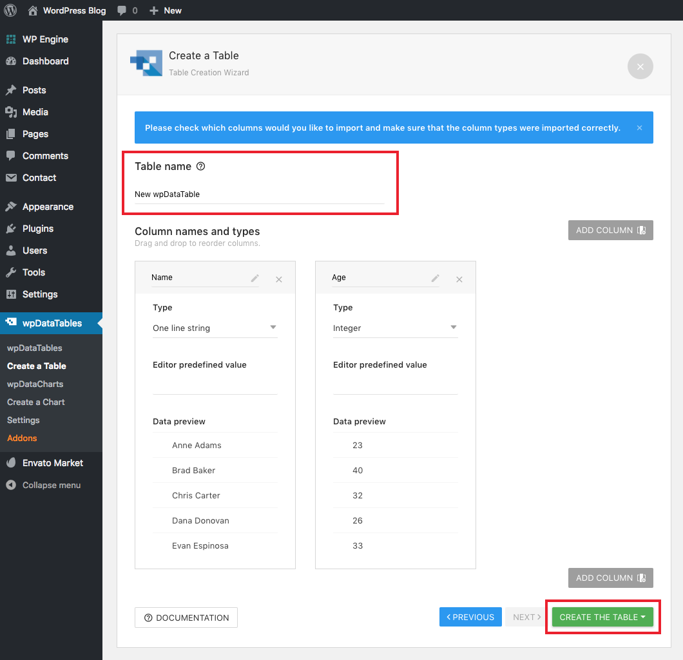Screen dimensions: 683x660
Task: Click the wpDataTables wizard logo
Action: pos(146,63)
